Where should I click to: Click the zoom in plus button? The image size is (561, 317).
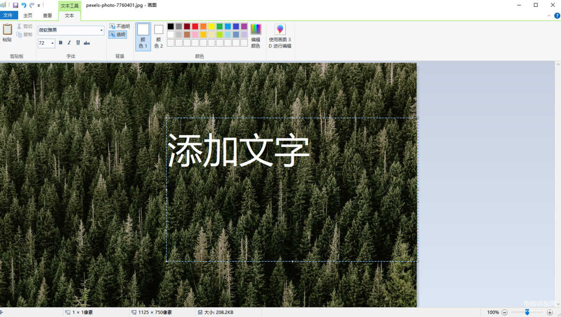pyautogui.click(x=550, y=312)
